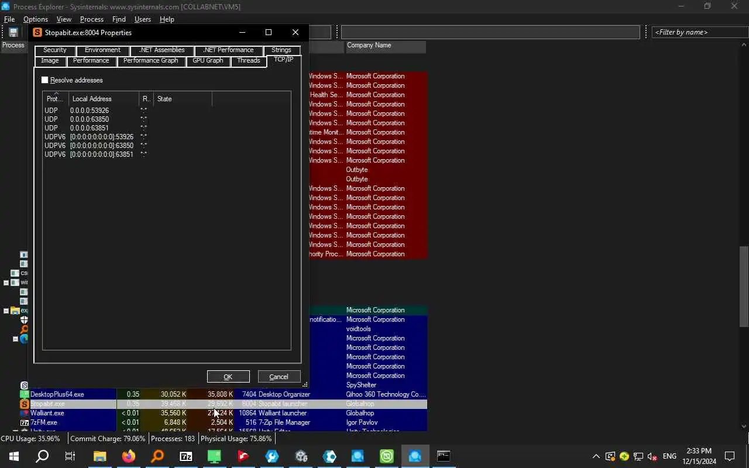Viewport: 749px width, 468px height.
Task: Launch Firefox from the taskbar
Action: pyautogui.click(x=128, y=456)
